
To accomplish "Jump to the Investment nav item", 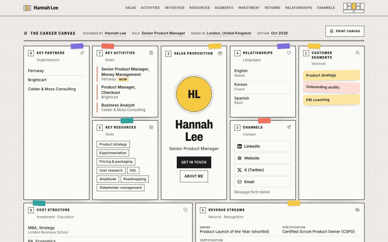I will click(249, 8).
